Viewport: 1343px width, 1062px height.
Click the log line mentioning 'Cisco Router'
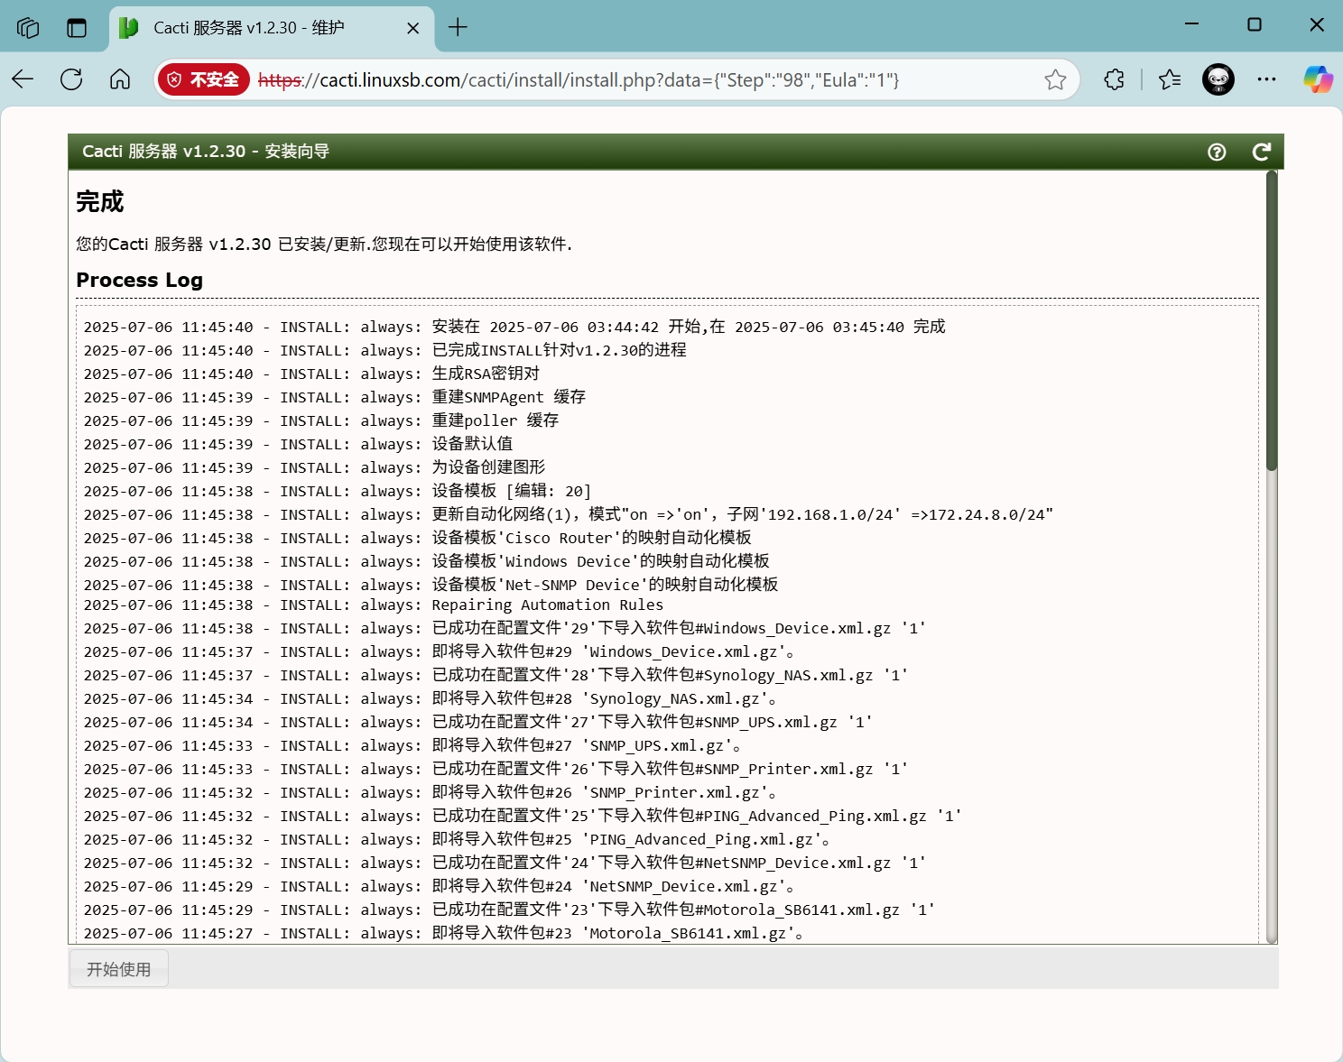tap(417, 538)
